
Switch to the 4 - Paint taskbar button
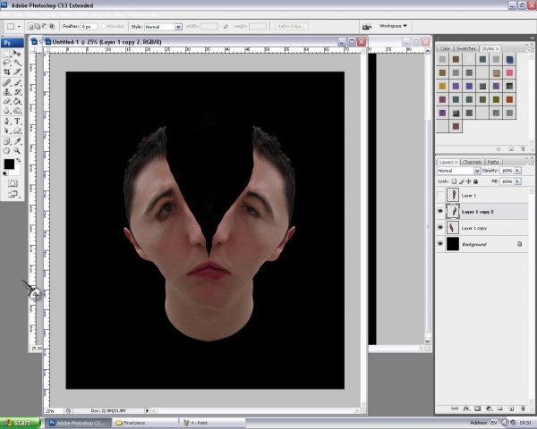tap(212, 423)
